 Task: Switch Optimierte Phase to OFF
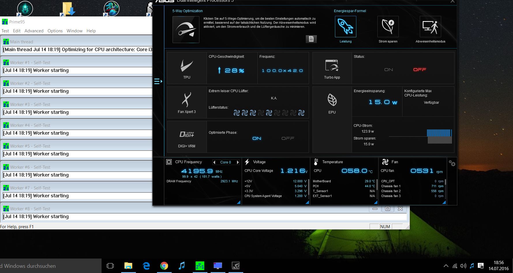288,138
